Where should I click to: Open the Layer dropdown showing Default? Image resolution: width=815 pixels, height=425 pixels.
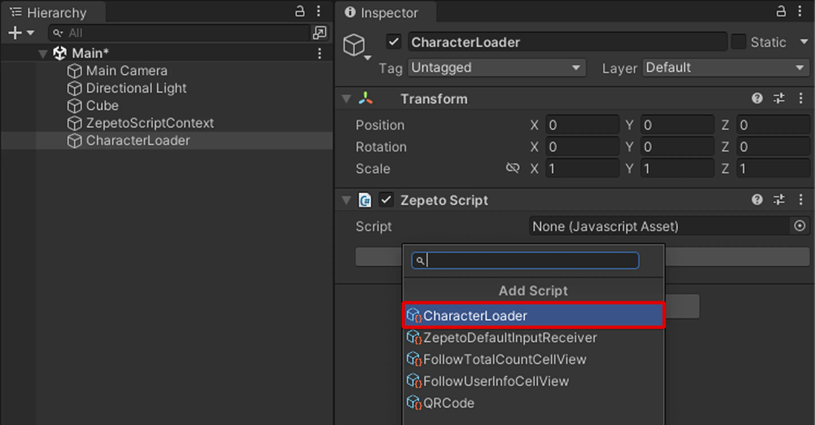(x=726, y=68)
